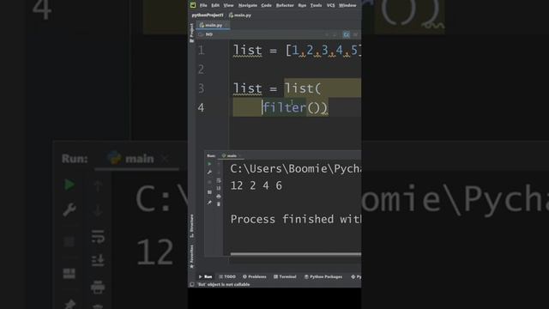Open the Edit menu
Screen dimensions: 549x309
pyautogui.click(x=215, y=5)
